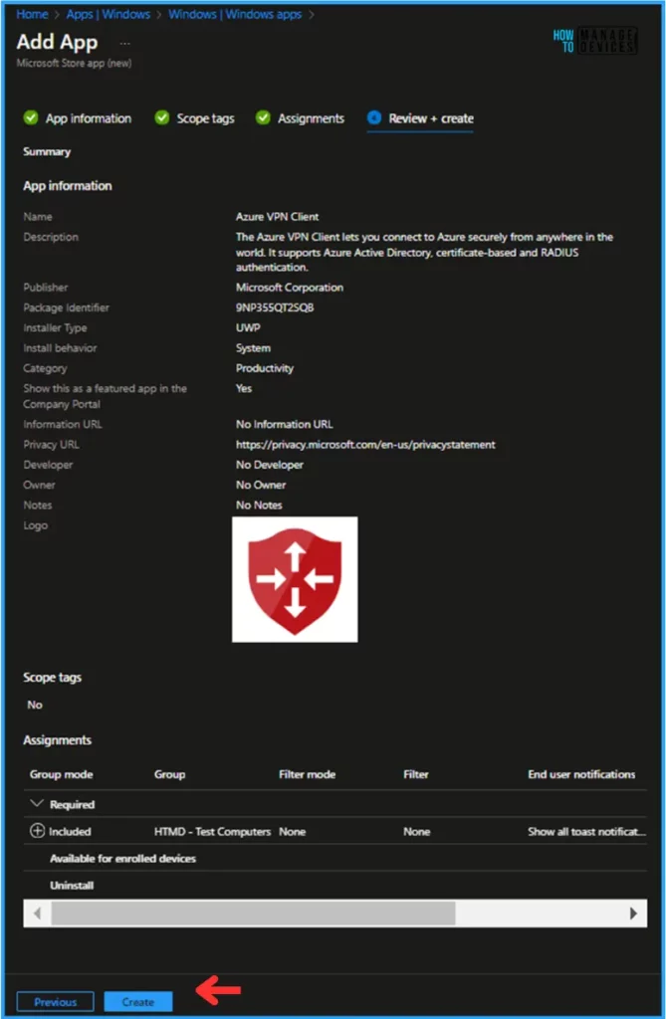666x1019 pixels.
Task: Click the System install behavior value
Action: click(x=253, y=347)
